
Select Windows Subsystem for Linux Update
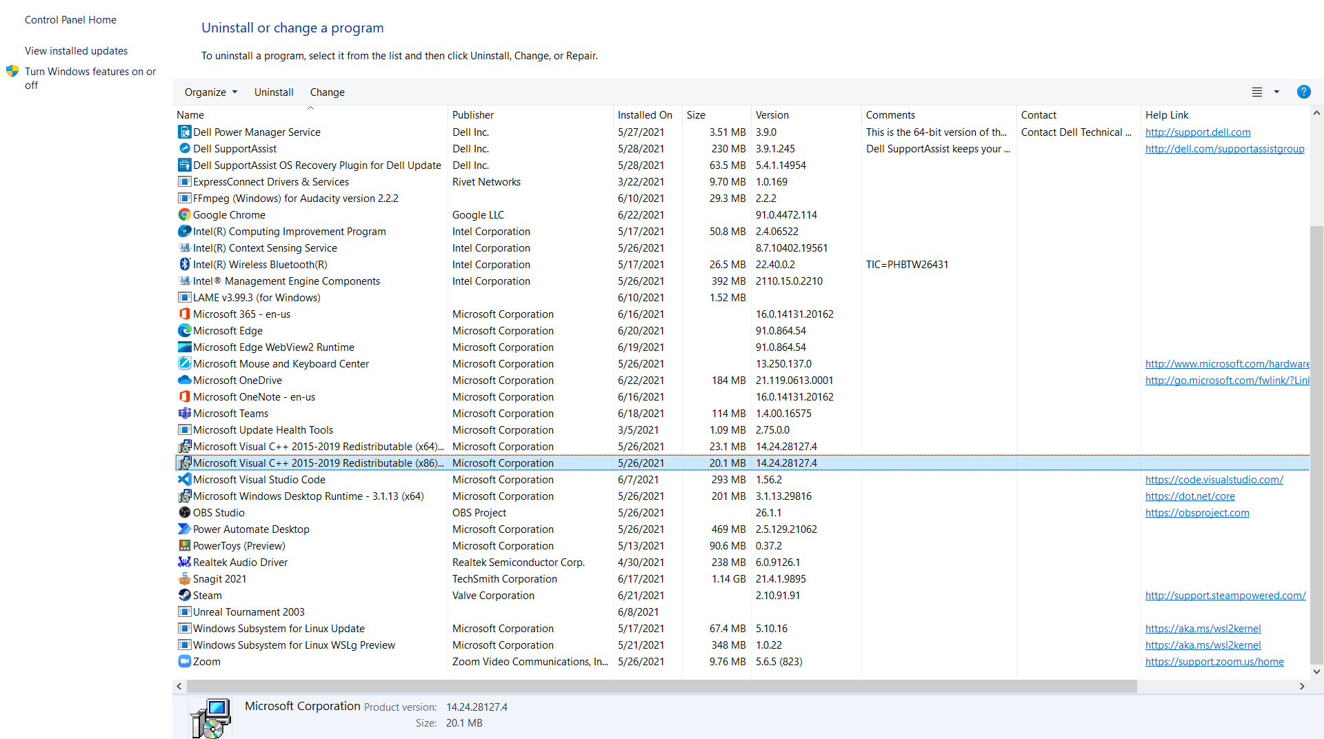pyautogui.click(x=742, y=628)
